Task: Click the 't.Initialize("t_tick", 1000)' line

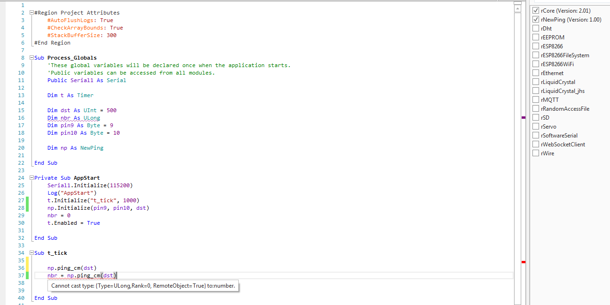Action: coord(93,200)
